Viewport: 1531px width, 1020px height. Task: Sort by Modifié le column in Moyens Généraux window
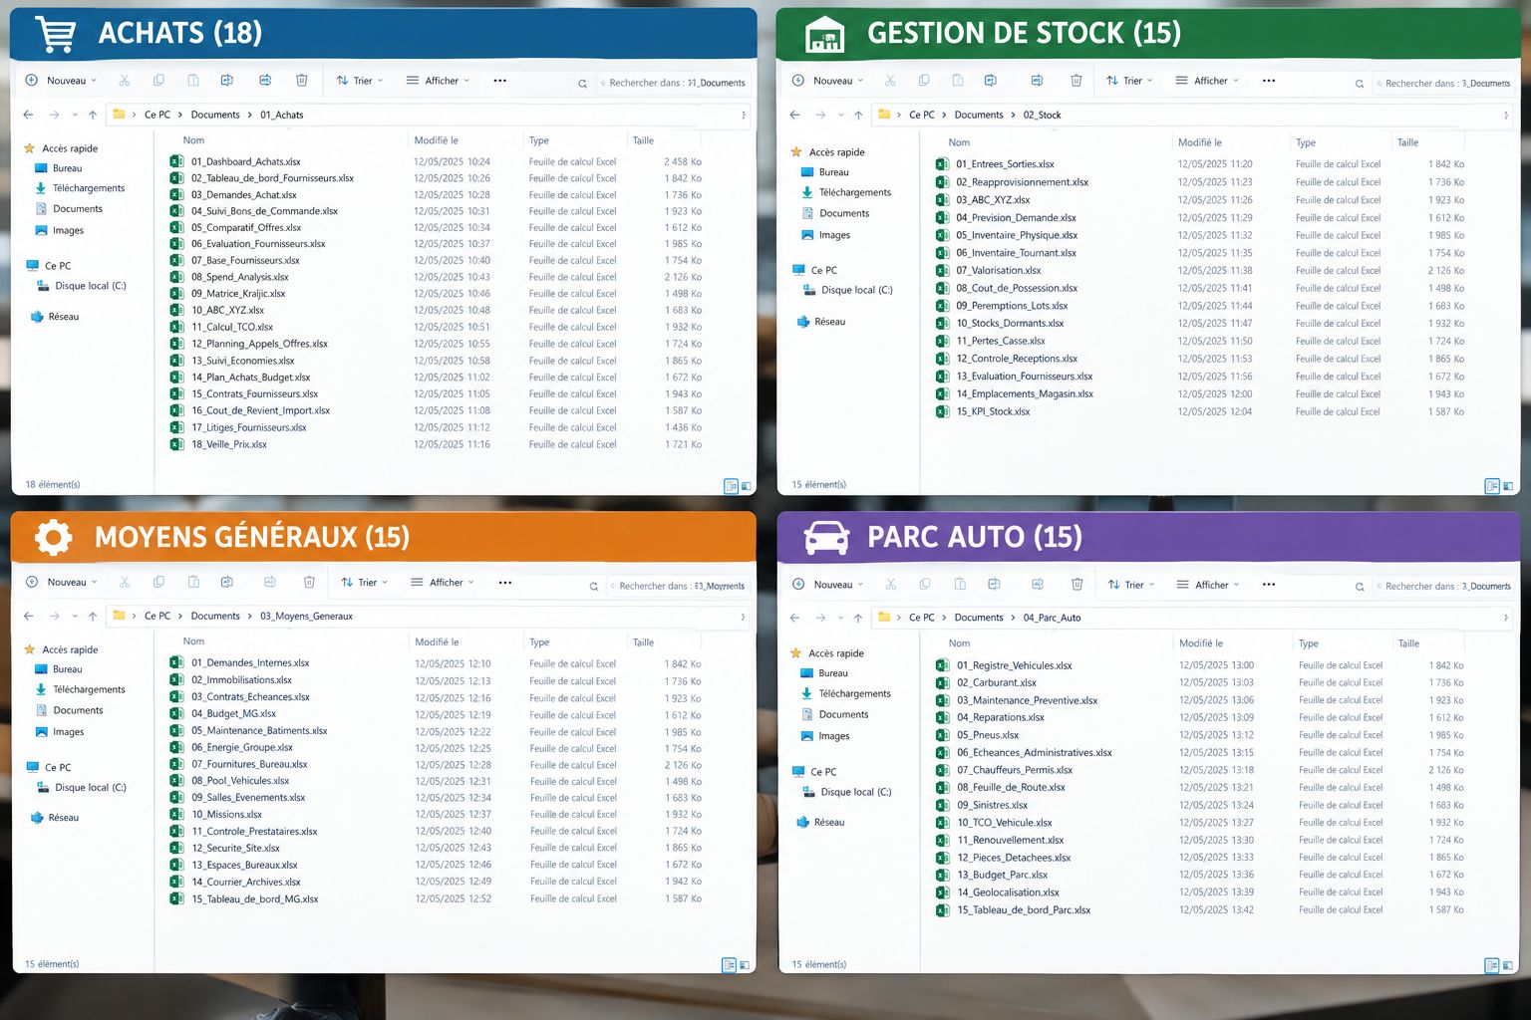click(437, 642)
